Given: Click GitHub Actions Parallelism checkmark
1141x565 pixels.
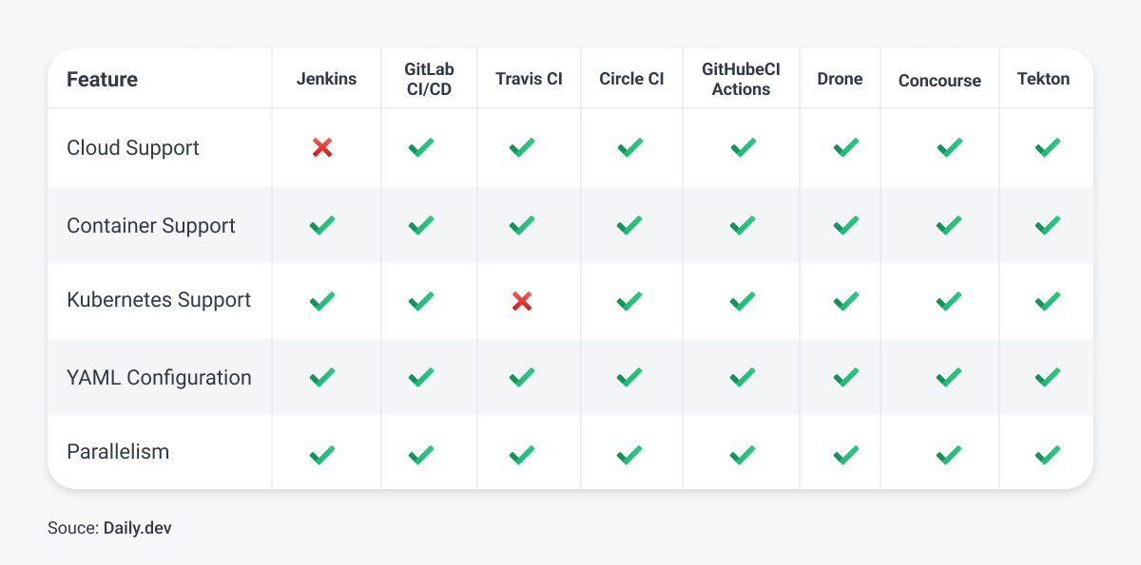Looking at the screenshot, I should 743,455.
